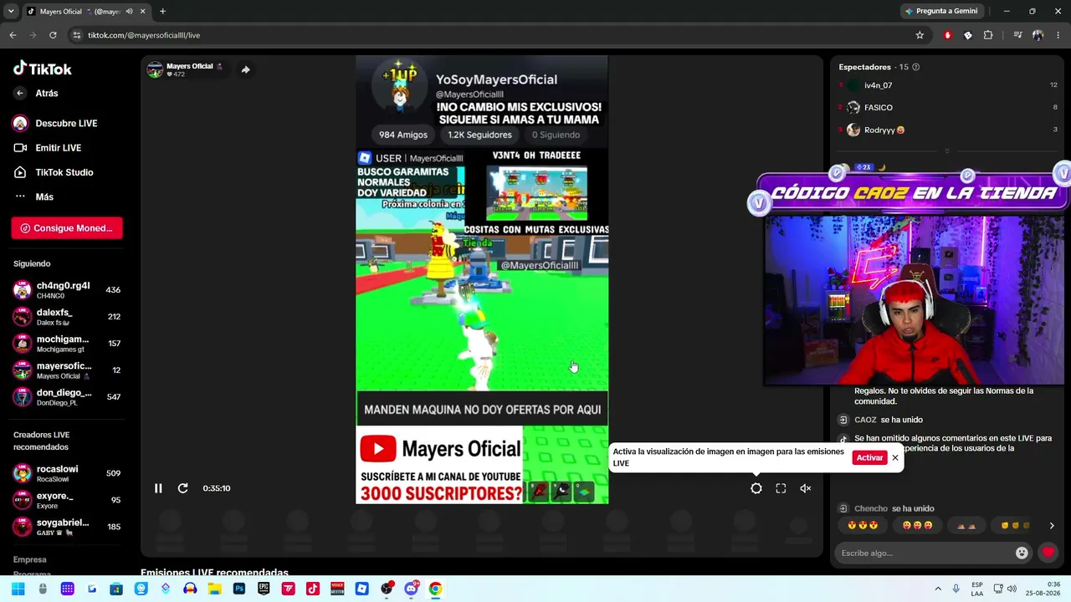1071x602 pixels.
Task: Unmute the live stream audio
Action: tap(806, 488)
